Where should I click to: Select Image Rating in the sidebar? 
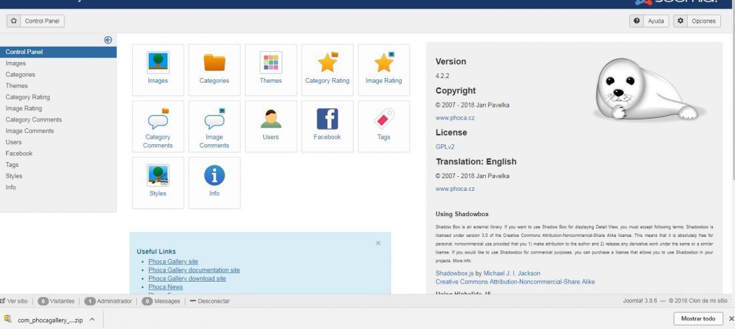pos(23,108)
